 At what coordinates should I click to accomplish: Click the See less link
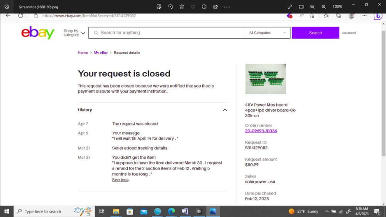click(x=120, y=180)
